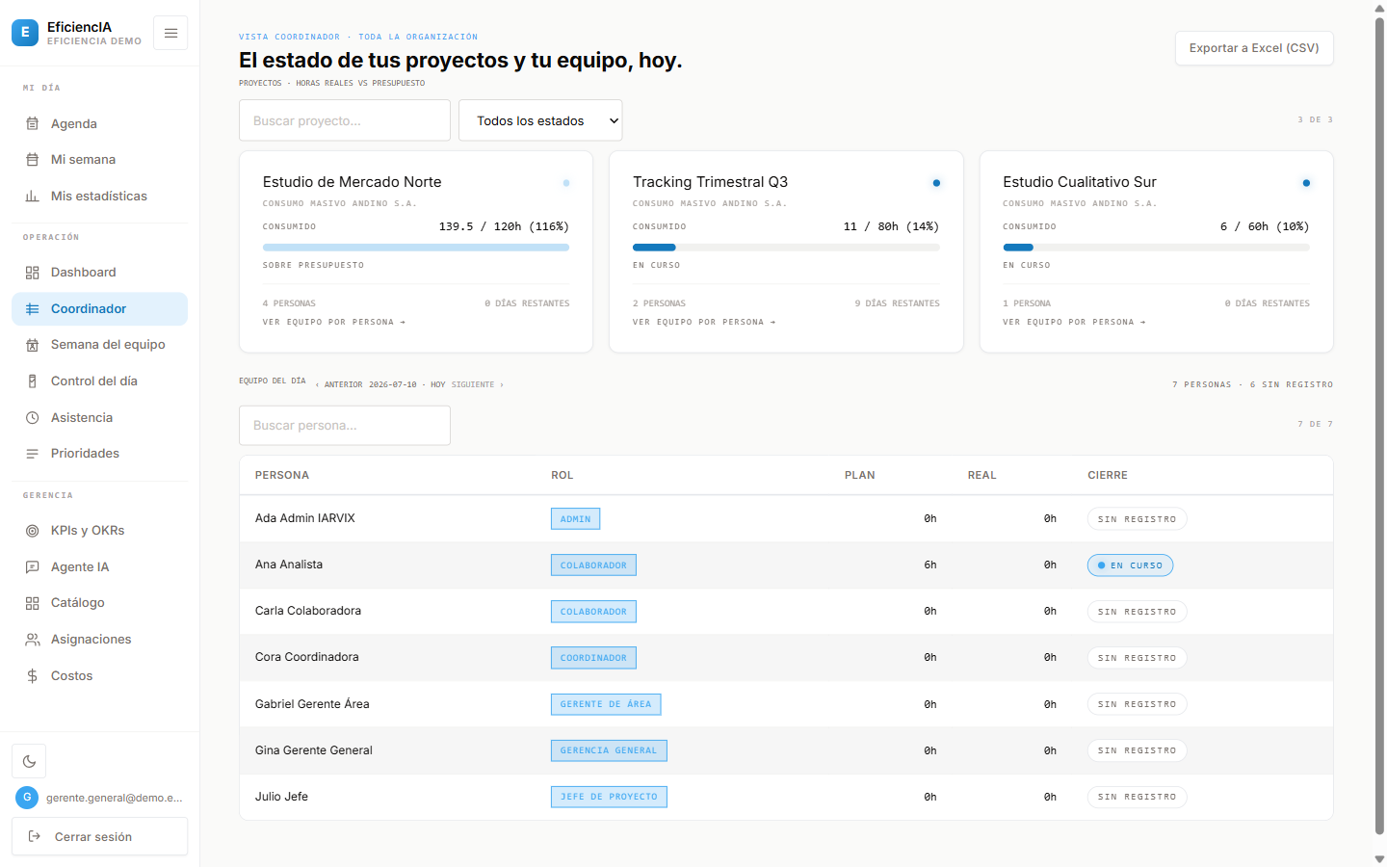The width and height of the screenshot is (1387, 867).
Task: Click gerente.general@demo email text
Action: pos(115,798)
